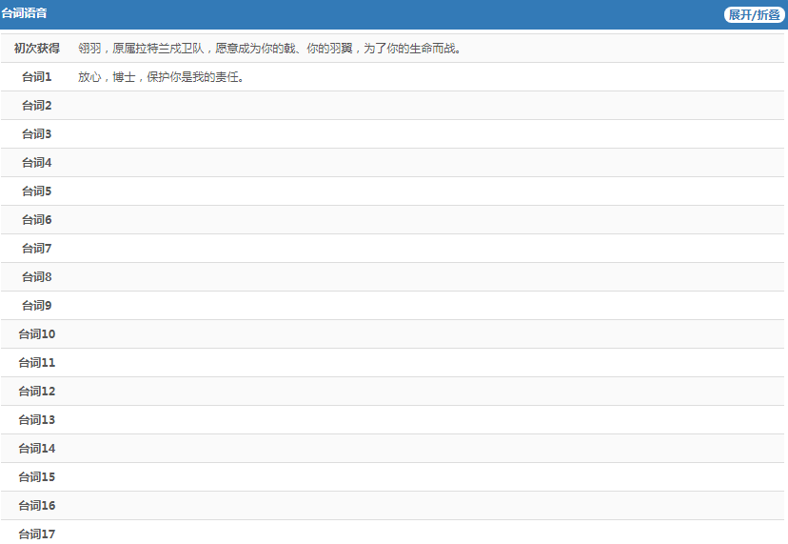This screenshot has width=788, height=544.
Task: Click the 台词1 row label
Action: (37, 76)
